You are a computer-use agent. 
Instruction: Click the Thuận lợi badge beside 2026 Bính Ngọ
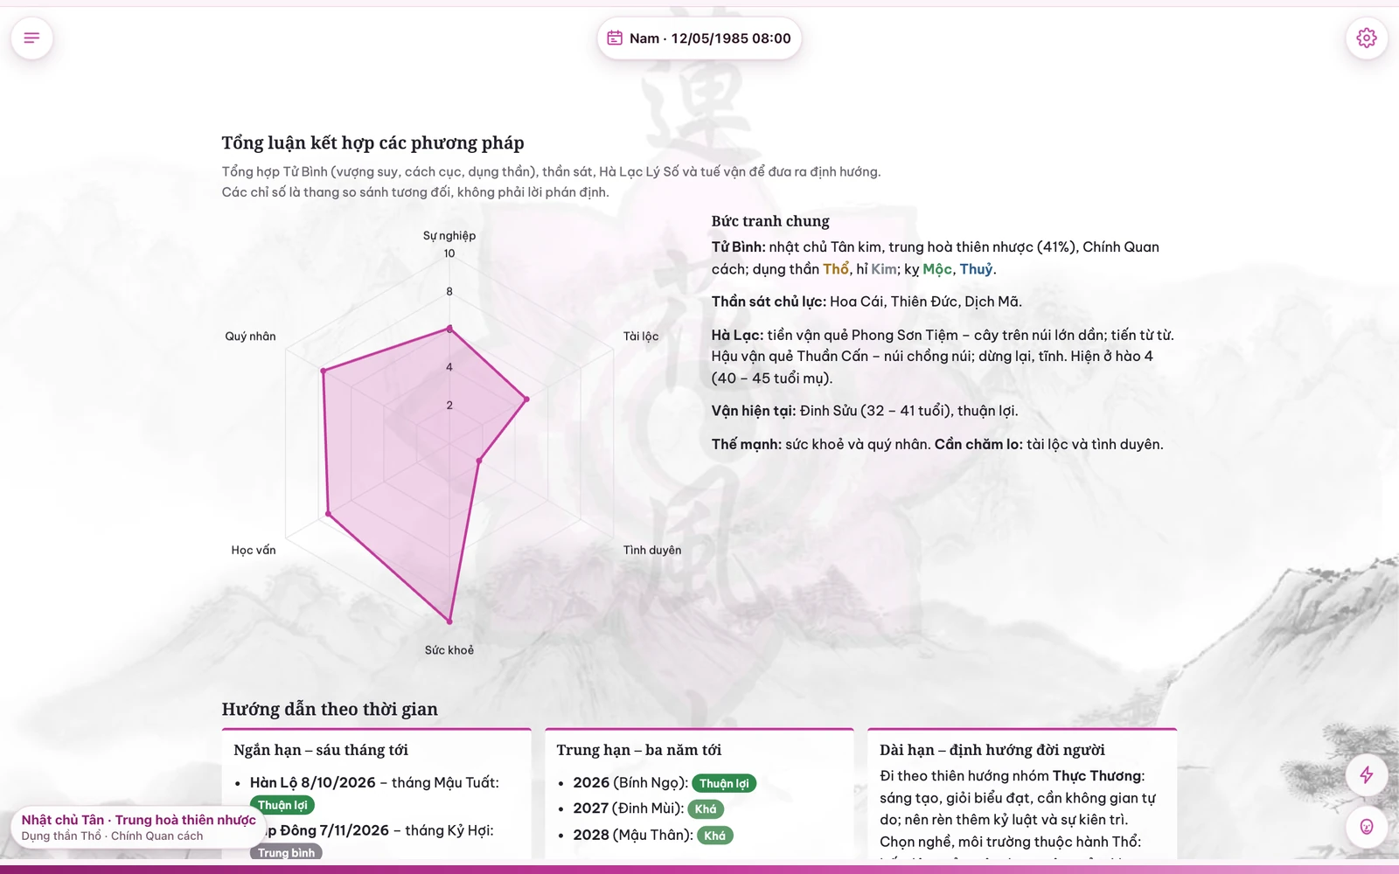click(724, 784)
